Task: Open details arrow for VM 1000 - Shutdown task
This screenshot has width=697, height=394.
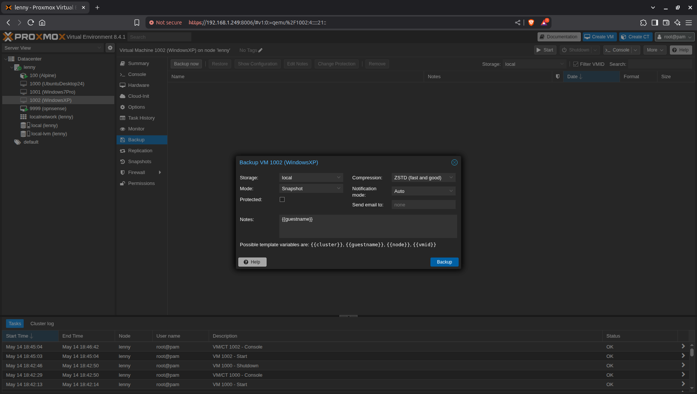Action: (683, 365)
